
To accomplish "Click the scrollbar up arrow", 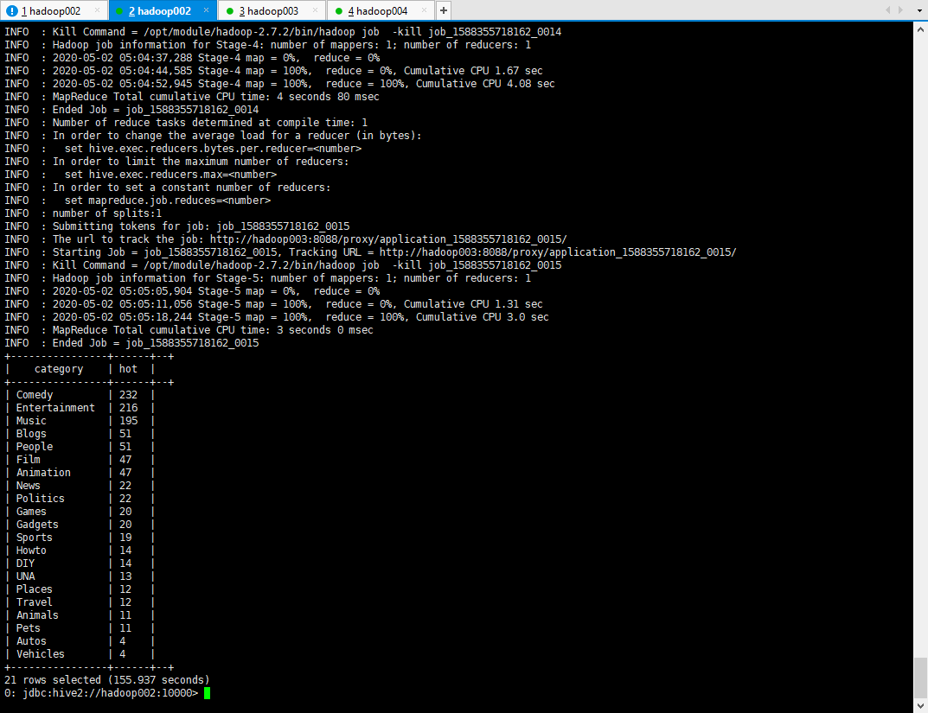I will 920,29.
